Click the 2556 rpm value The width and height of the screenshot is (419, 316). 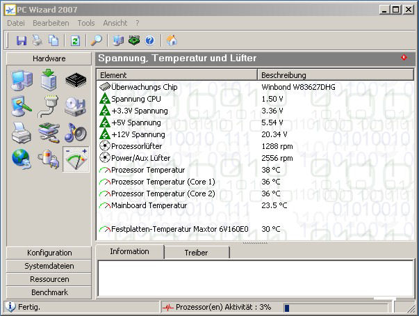(277, 158)
